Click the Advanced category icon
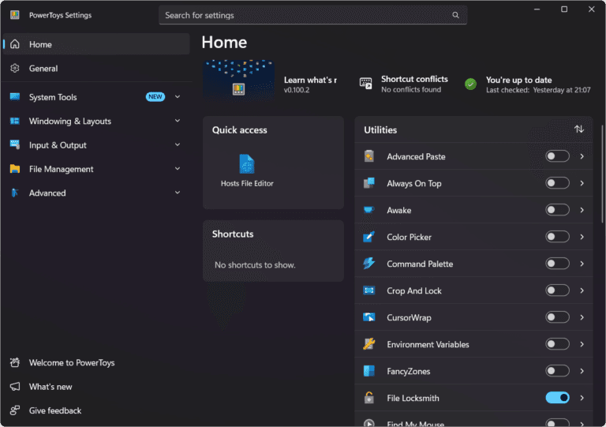The width and height of the screenshot is (606, 427). coord(15,193)
